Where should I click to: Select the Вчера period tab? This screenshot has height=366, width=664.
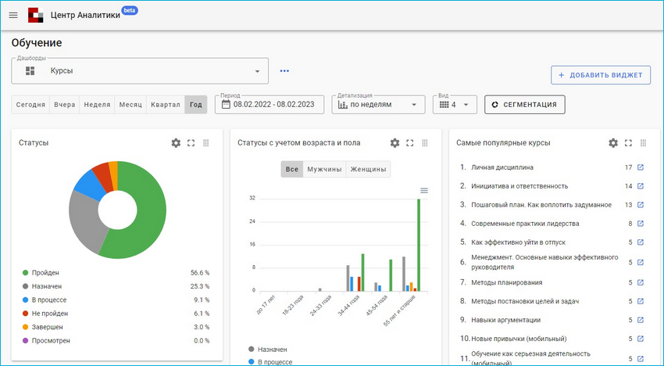(64, 105)
